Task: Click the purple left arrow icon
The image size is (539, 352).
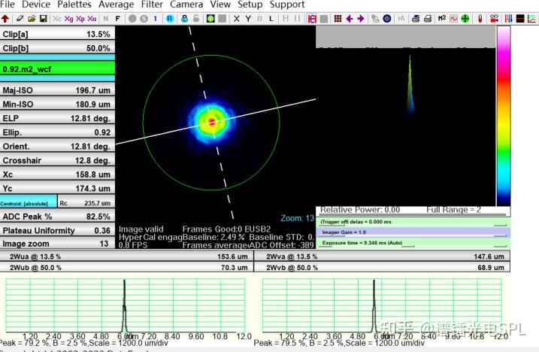Action: (x=349, y=18)
